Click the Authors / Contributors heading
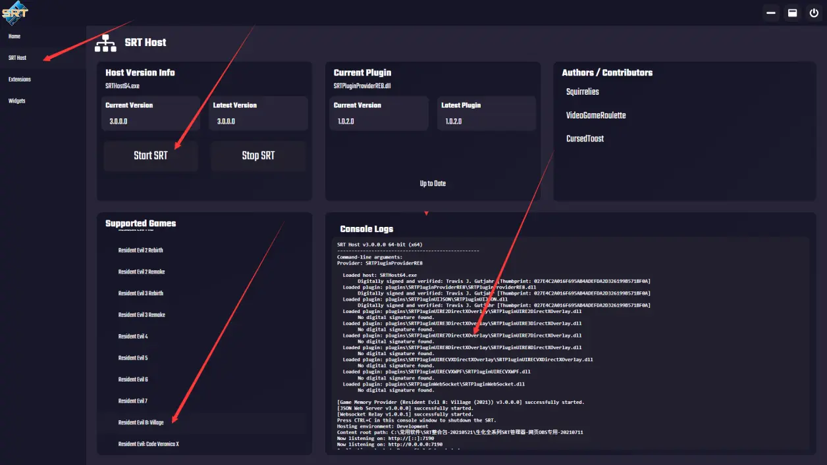Image resolution: width=827 pixels, height=465 pixels. pos(607,73)
